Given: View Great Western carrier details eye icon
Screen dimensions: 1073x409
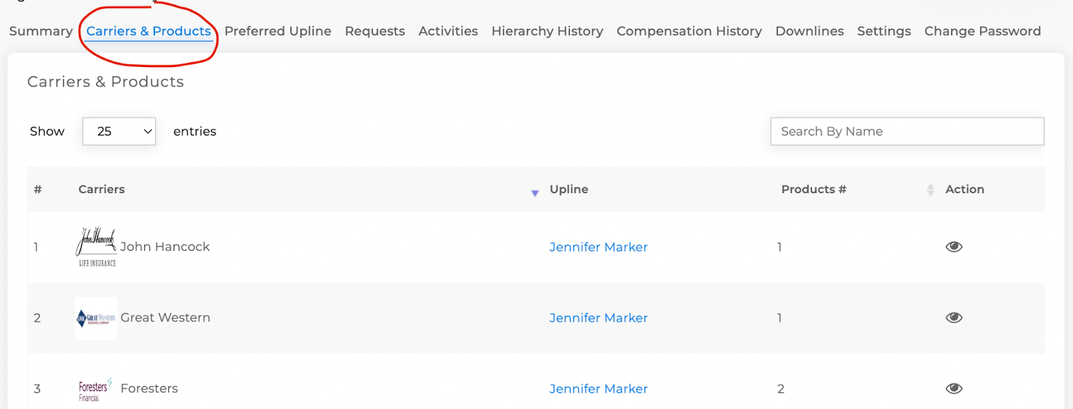Looking at the screenshot, I should click(954, 318).
